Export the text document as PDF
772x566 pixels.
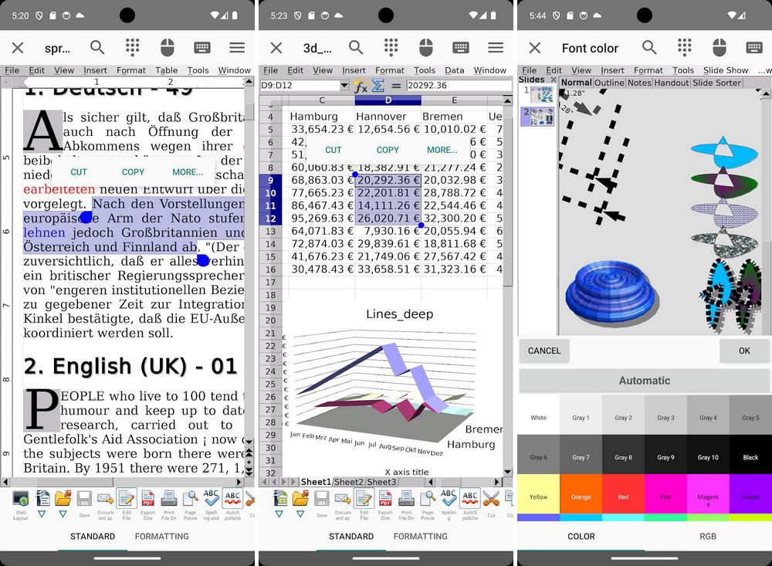(x=147, y=498)
